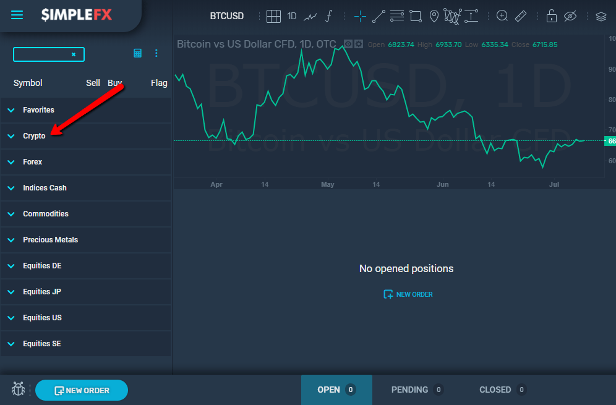Image resolution: width=616 pixels, height=405 pixels.
Task: Switch to the PENDING orders tab
Action: (x=417, y=390)
